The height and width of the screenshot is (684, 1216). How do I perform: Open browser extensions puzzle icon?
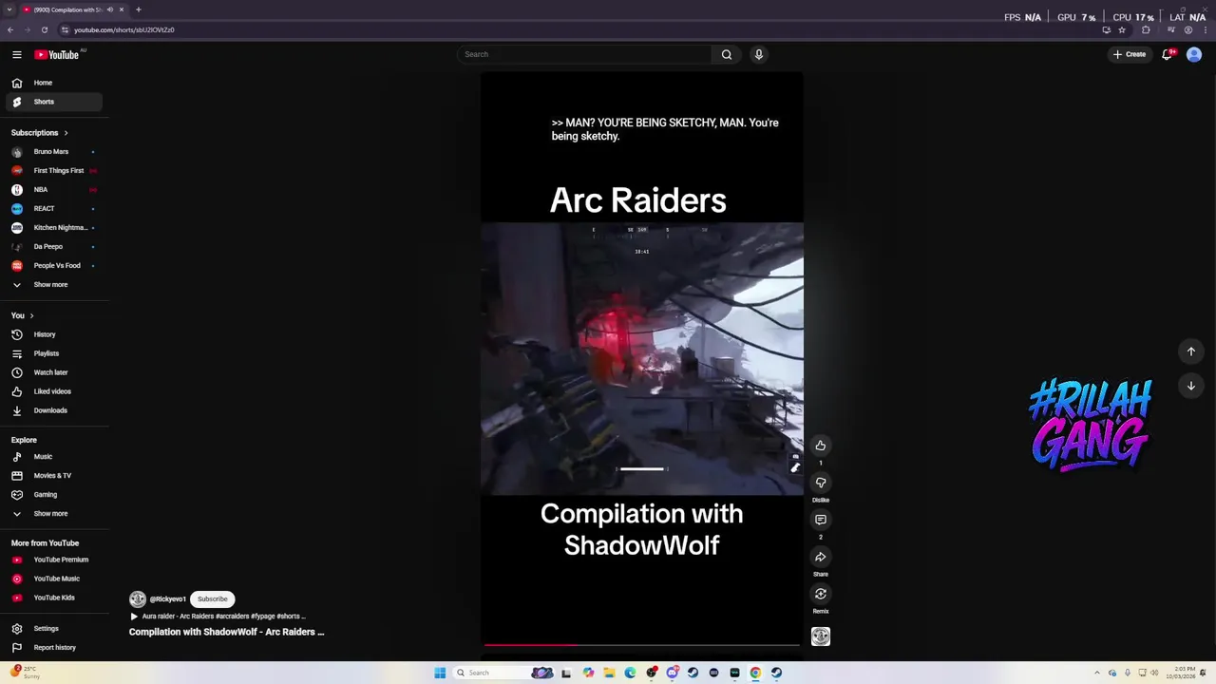click(1146, 29)
